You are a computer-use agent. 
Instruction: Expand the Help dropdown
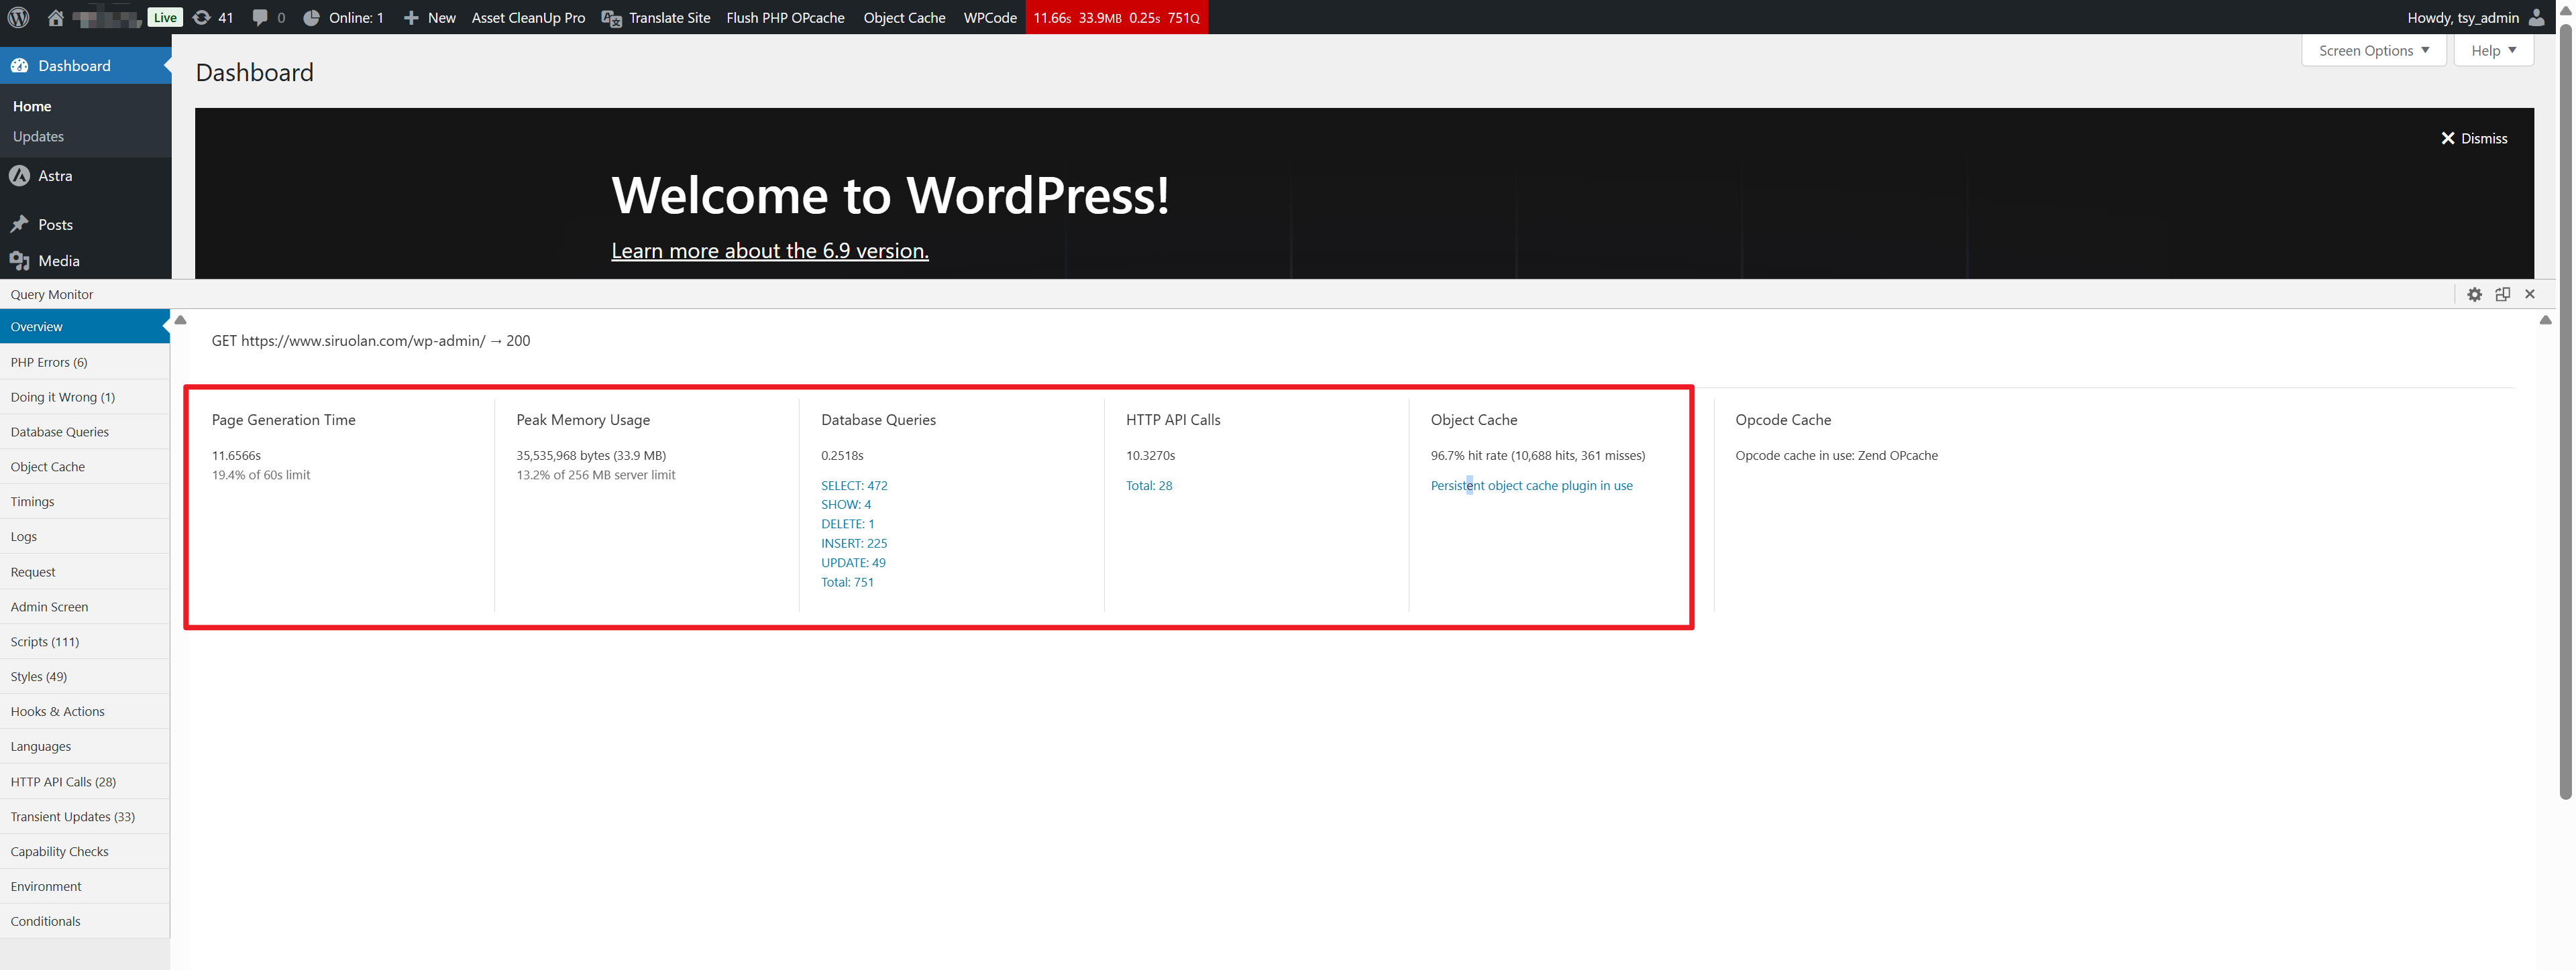tap(2493, 50)
